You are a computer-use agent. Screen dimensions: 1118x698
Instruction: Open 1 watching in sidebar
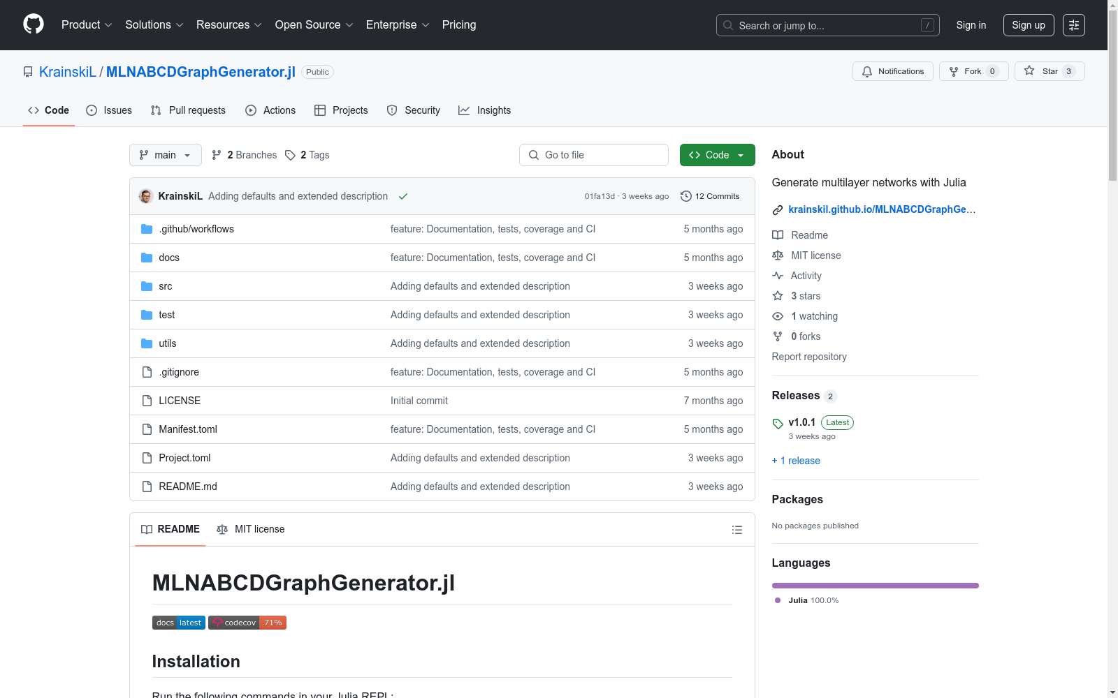806,316
